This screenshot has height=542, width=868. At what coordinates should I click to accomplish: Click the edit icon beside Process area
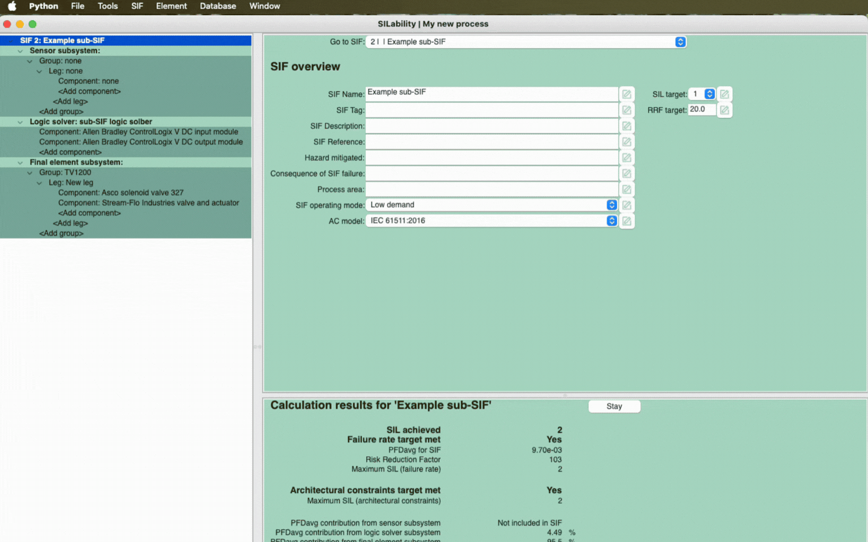(626, 189)
